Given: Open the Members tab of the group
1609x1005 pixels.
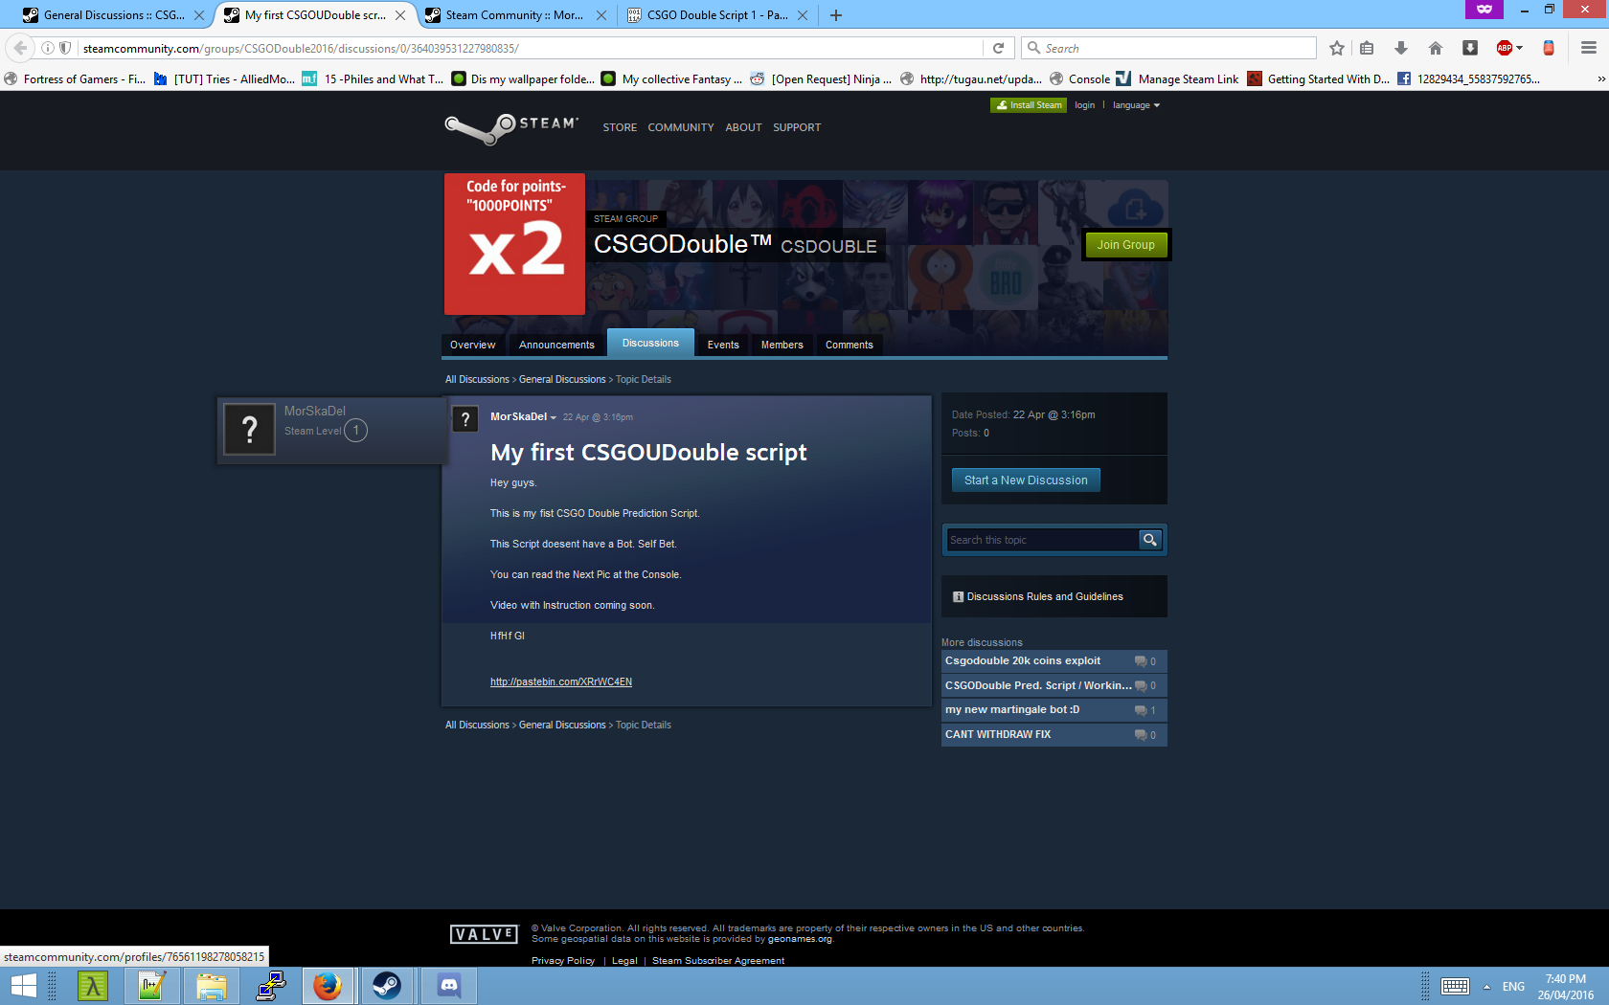Looking at the screenshot, I should pos(782,345).
